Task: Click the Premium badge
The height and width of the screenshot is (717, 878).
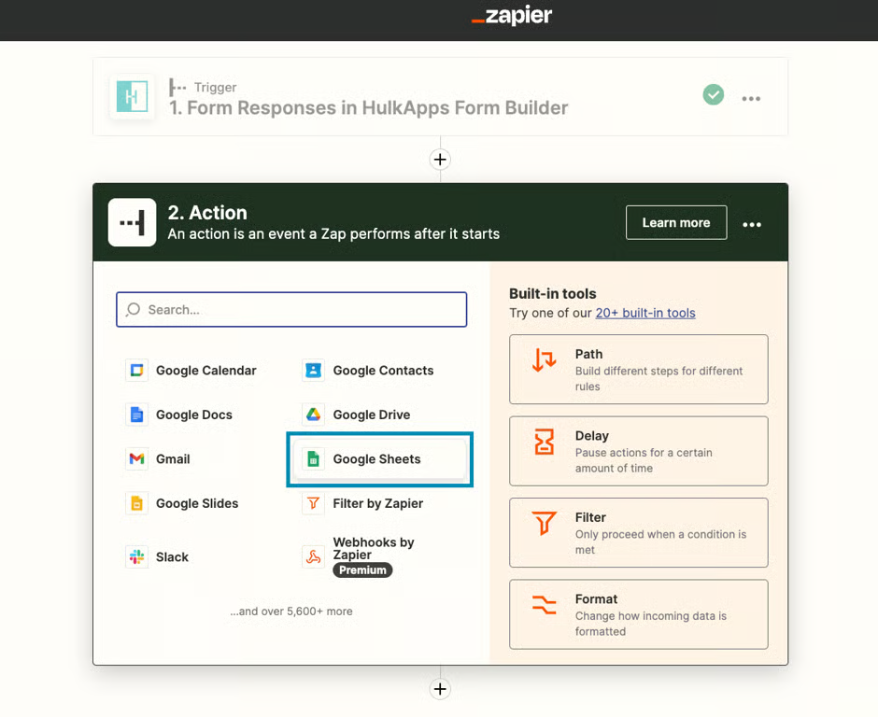Action: pos(362,569)
